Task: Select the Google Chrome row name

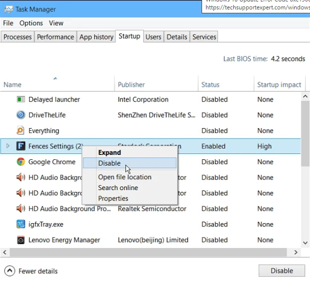Action: [52, 162]
